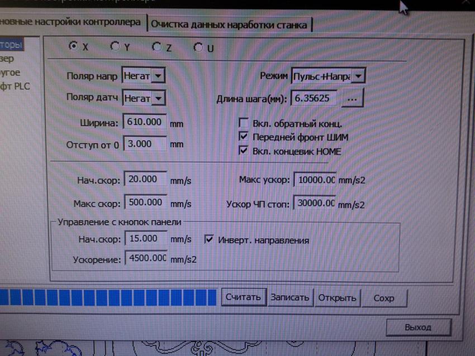Click the Выход button
Viewport: 475px width, 356px height.
418,327
